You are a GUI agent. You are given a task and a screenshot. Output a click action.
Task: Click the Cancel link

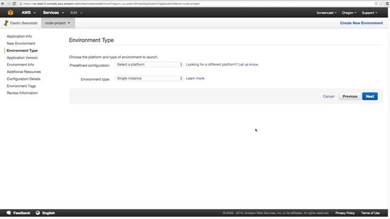(328, 96)
